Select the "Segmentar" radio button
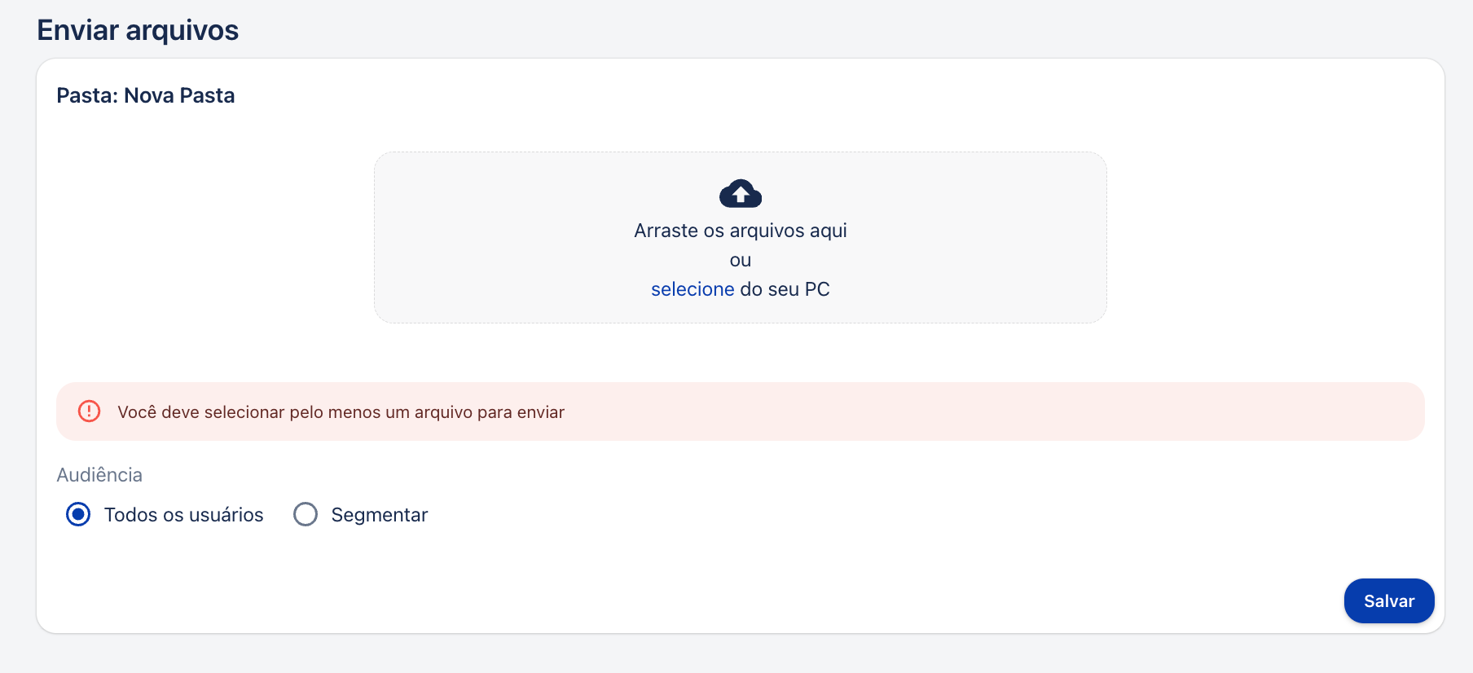The height and width of the screenshot is (673, 1473). 306,514
